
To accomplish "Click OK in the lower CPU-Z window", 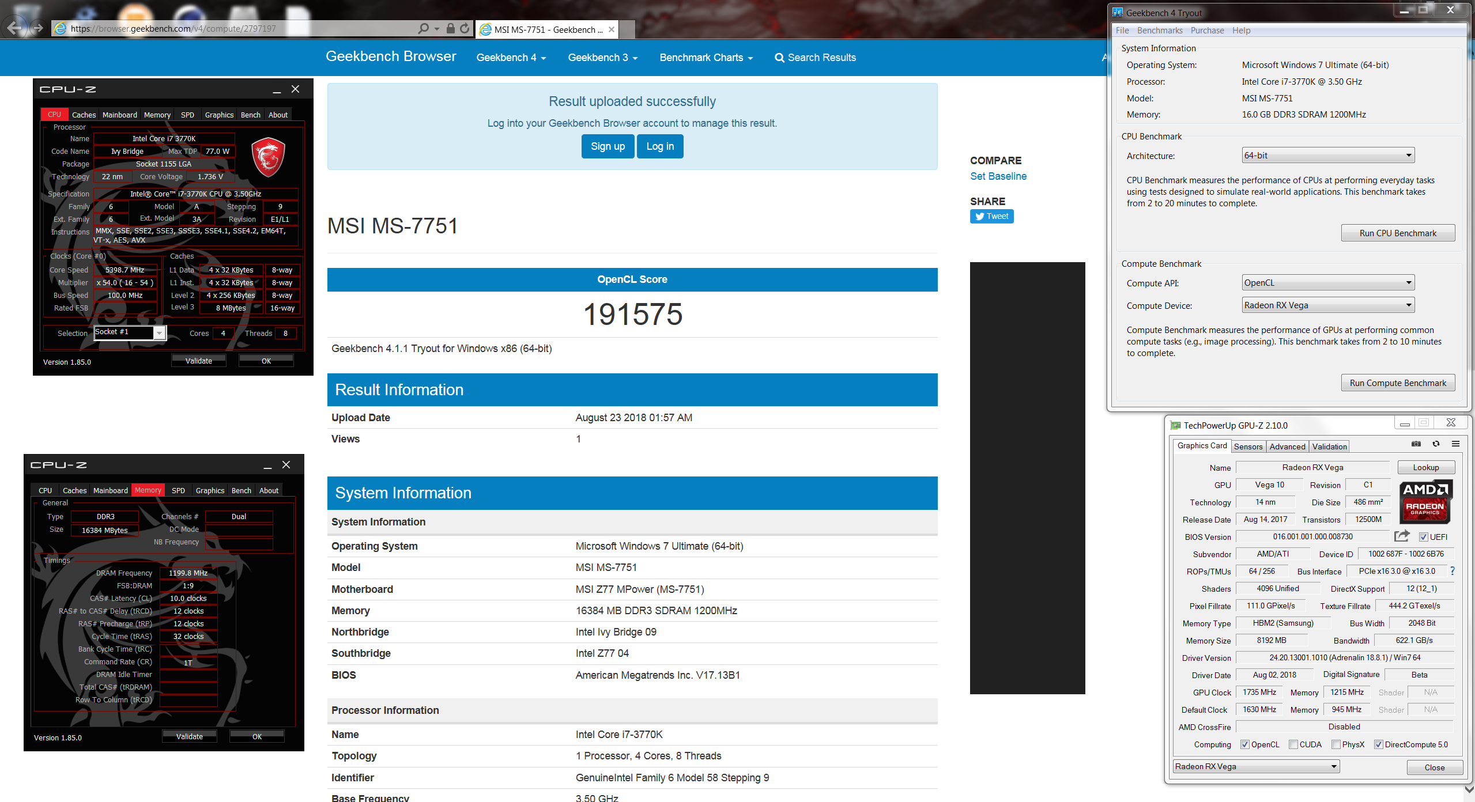I will [257, 736].
